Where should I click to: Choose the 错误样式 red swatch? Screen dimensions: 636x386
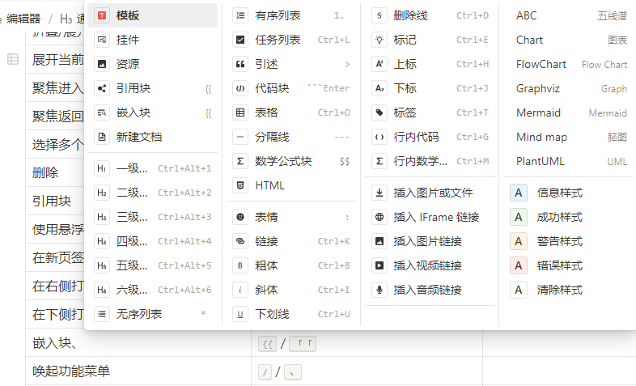click(519, 265)
